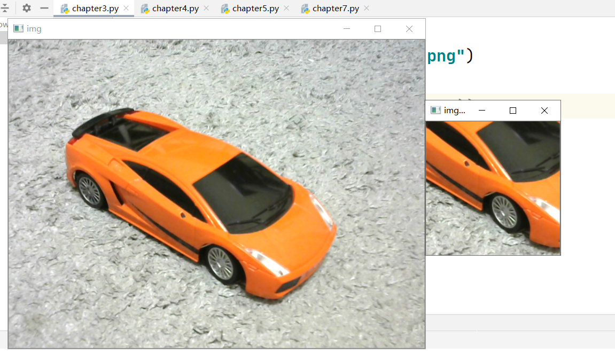
Task: Go to the chapter7.py tab
Action: [x=336, y=8]
